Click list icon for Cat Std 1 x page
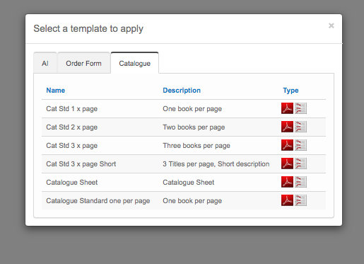This screenshot has height=264, width=364. coord(300,108)
